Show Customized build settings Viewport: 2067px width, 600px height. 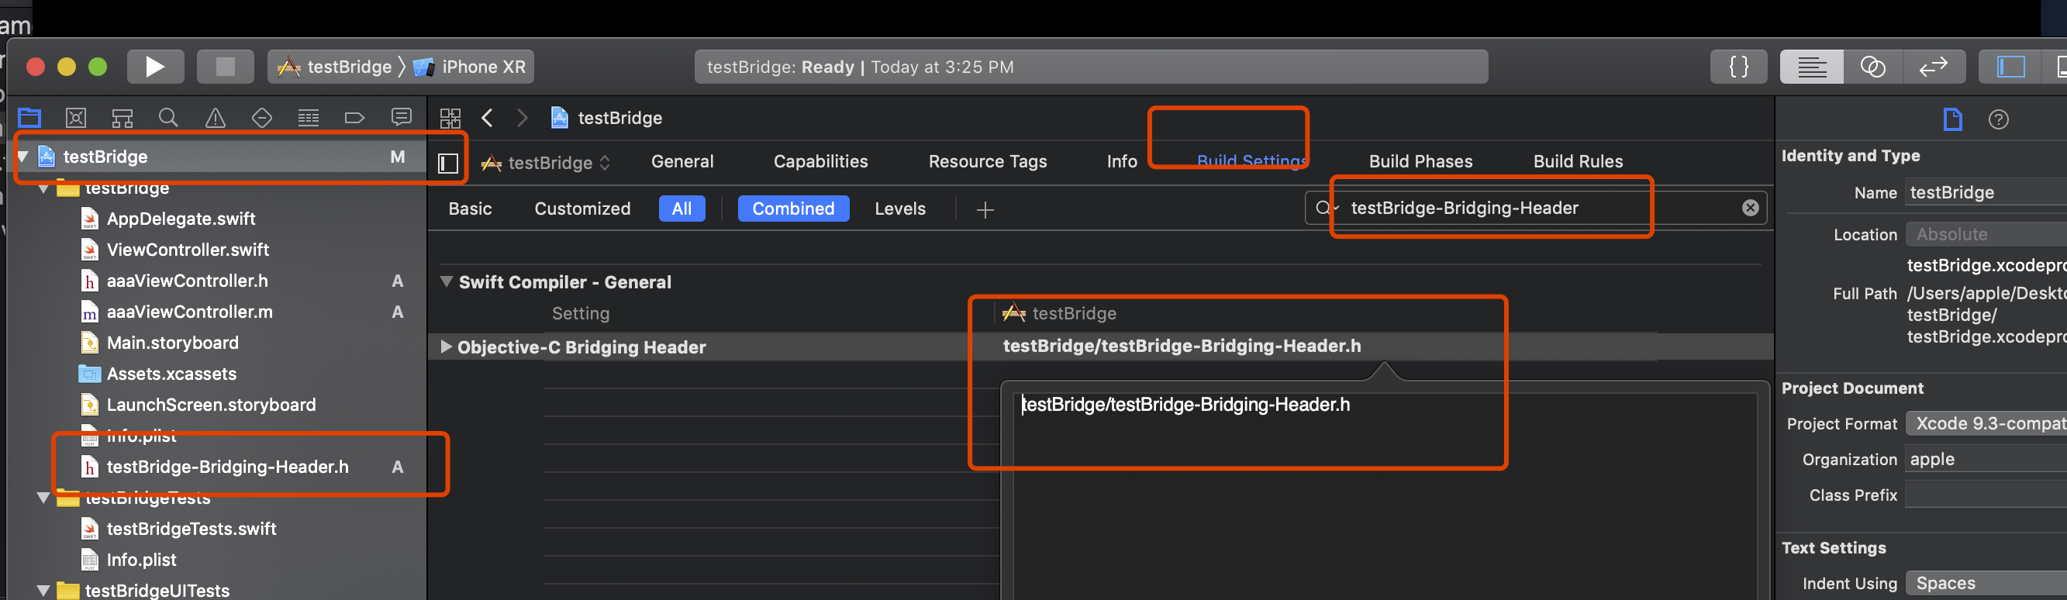click(x=582, y=209)
